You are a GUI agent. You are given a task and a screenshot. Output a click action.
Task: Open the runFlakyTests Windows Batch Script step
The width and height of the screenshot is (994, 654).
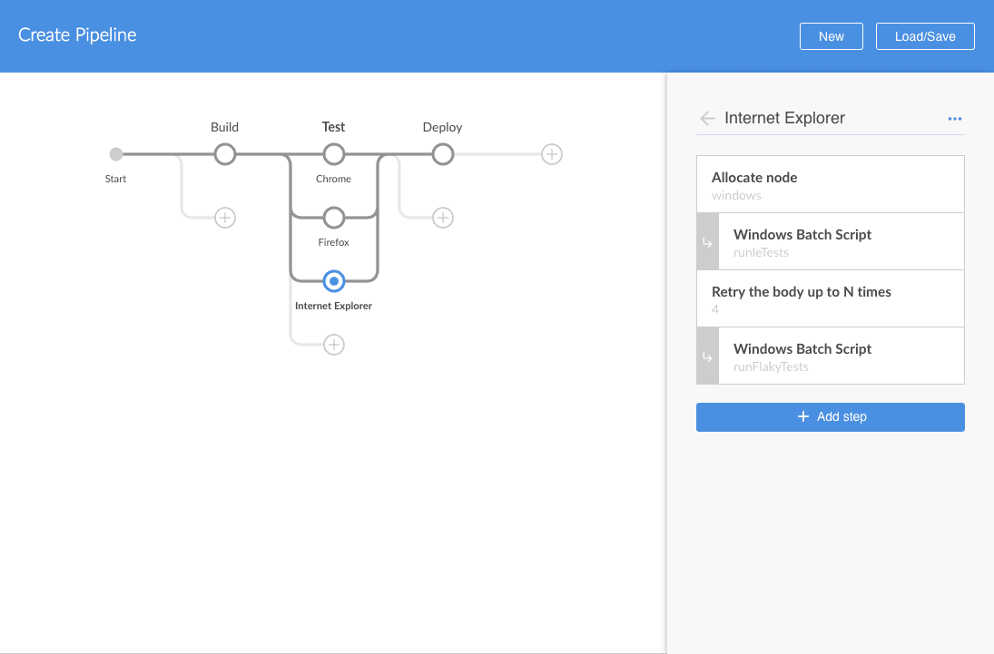[x=840, y=356]
